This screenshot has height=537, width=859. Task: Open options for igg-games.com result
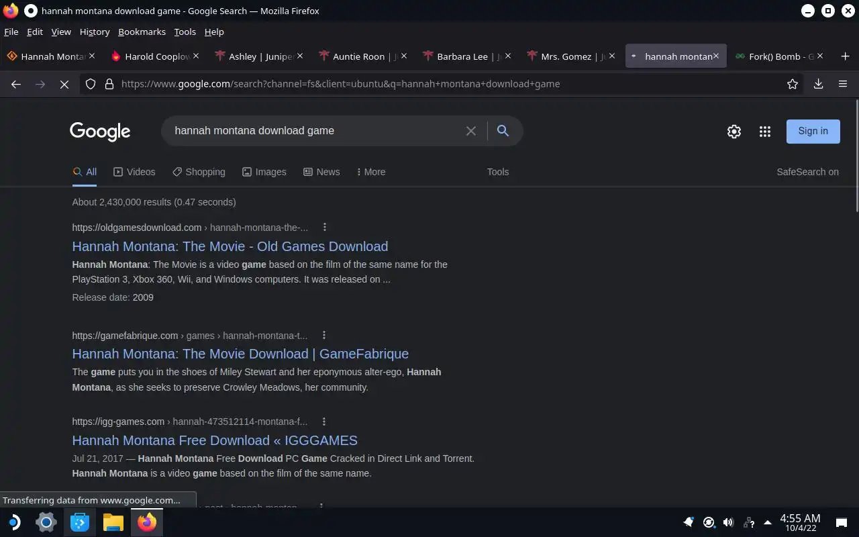pyautogui.click(x=324, y=422)
